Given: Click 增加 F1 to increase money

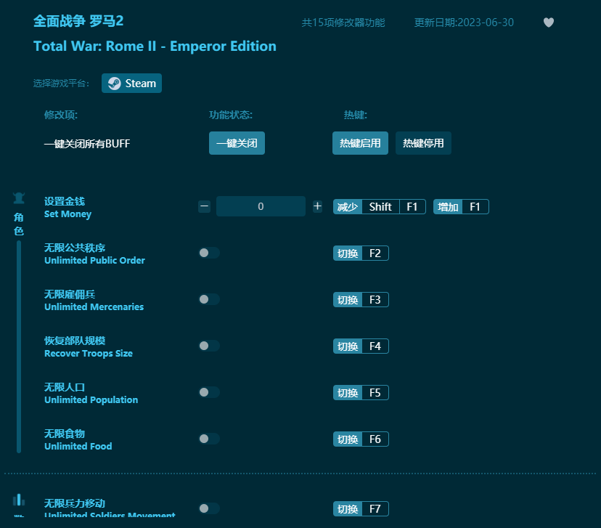Looking at the screenshot, I should point(461,206).
